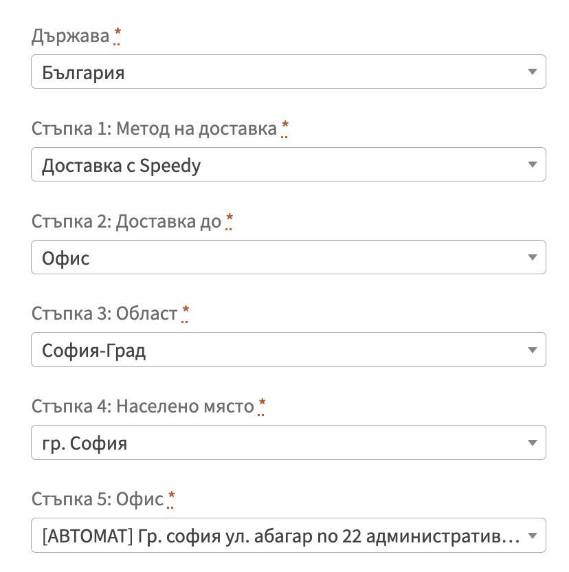Click the Стъпка 4: Населено място label

coord(144,406)
